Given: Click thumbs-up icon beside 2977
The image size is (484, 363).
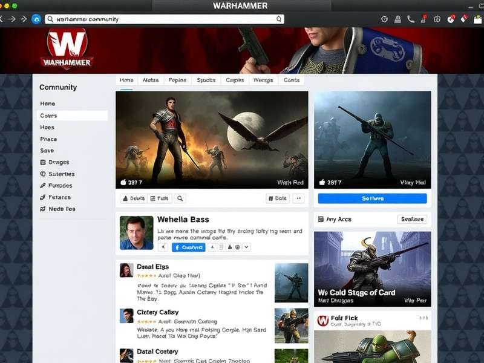Looking at the screenshot, I should click(x=322, y=182).
